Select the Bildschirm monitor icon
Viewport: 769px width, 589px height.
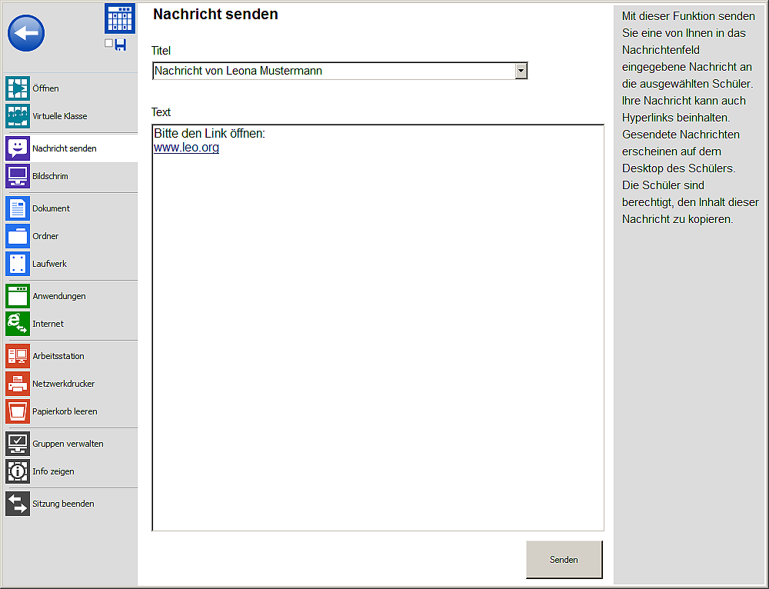(18, 176)
